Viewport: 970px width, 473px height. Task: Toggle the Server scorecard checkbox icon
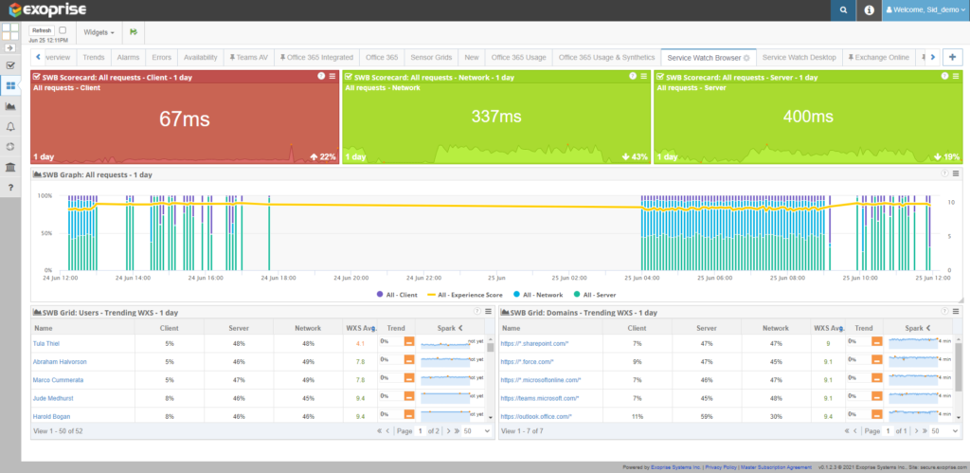pos(660,77)
